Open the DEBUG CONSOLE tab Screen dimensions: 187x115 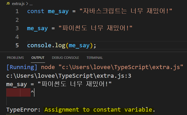(66, 58)
